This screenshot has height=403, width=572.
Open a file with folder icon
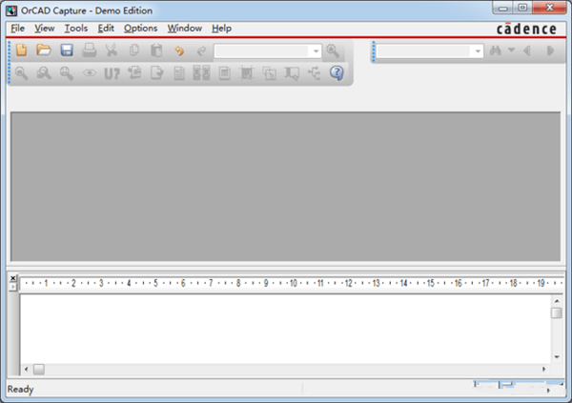click(44, 50)
